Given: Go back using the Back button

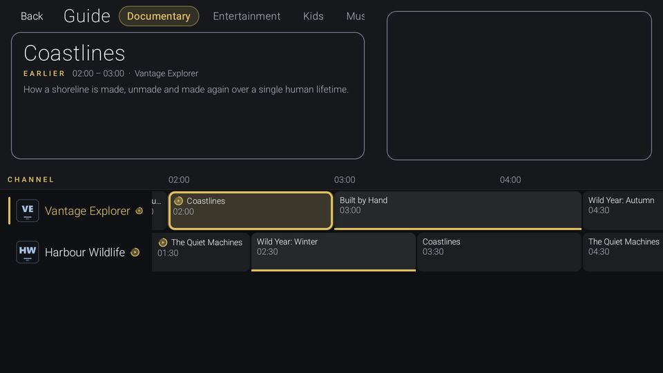Looking at the screenshot, I should (32, 16).
